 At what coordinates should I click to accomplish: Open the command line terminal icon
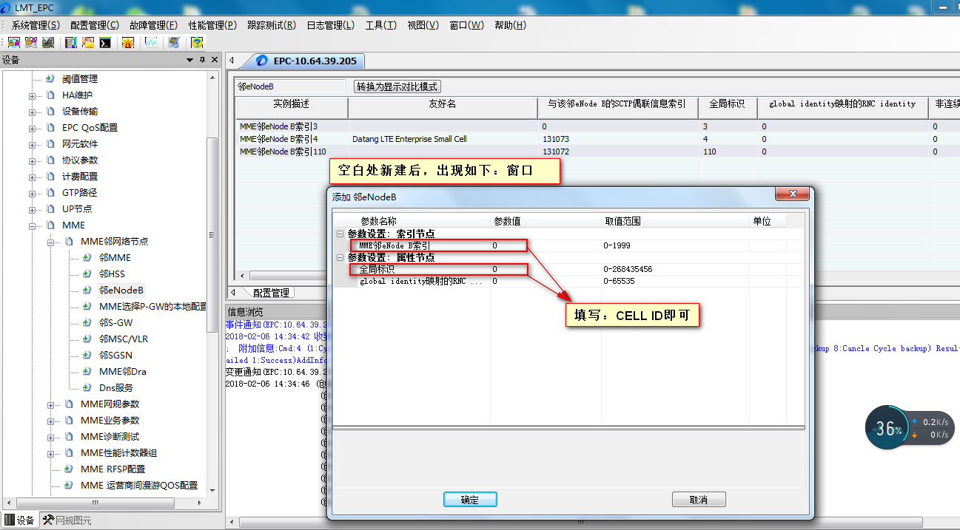pyautogui.click(x=106, y=43)
